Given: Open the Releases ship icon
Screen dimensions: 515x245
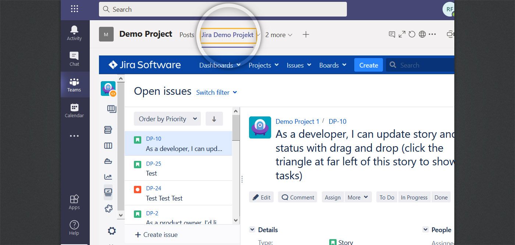Looking at the screenshot, I should pos(108,161).
